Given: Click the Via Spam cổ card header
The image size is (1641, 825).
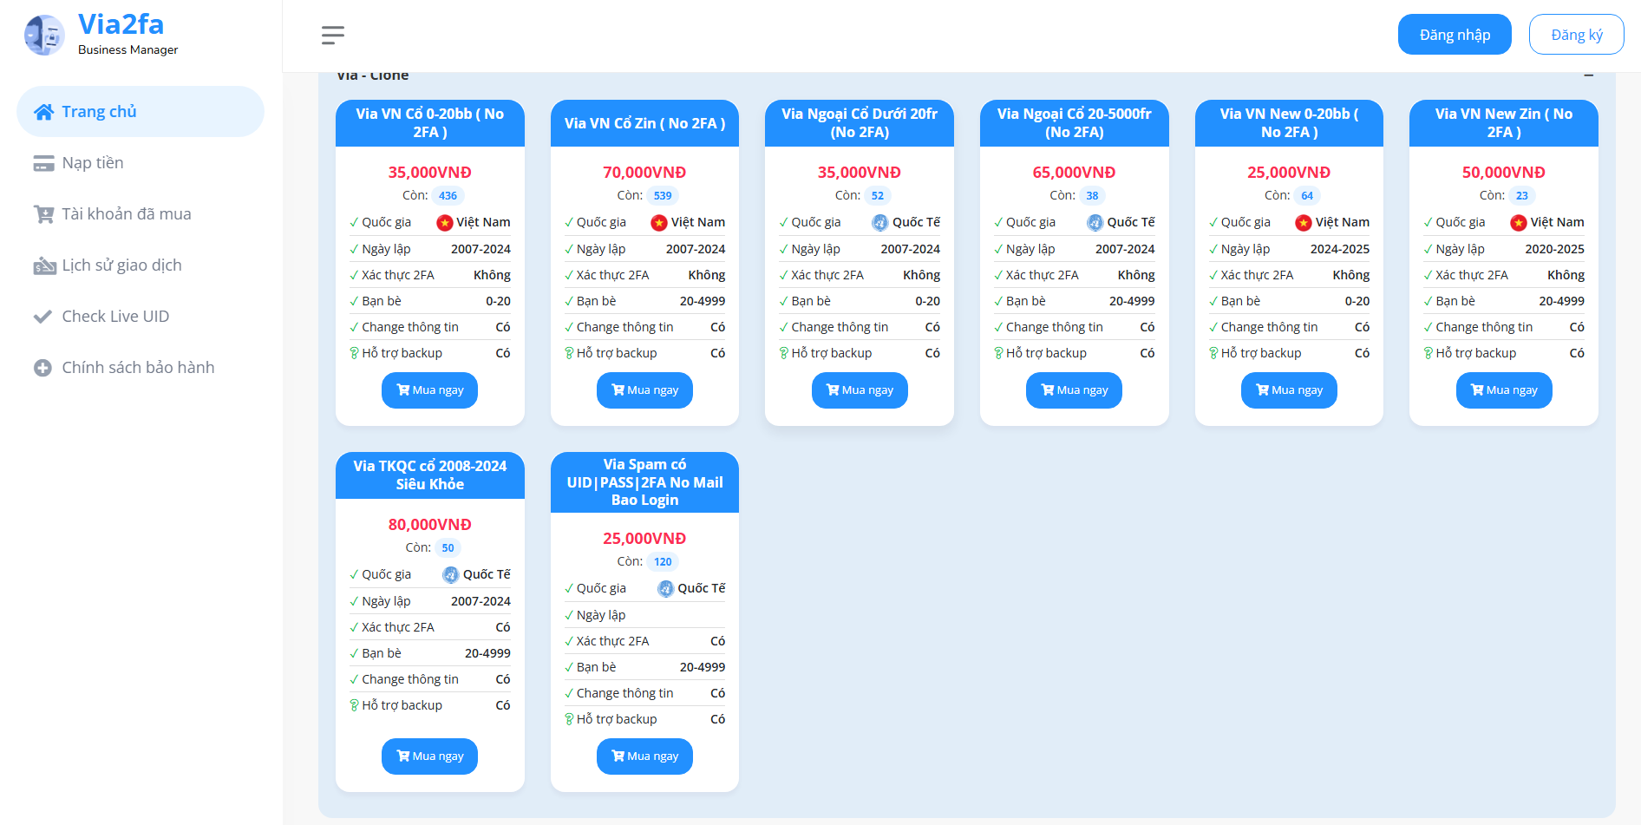Looking at the screenshot, I should [644, 482].
